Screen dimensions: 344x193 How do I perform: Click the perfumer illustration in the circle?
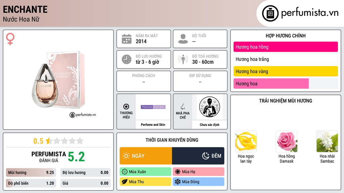click(210, 107)
